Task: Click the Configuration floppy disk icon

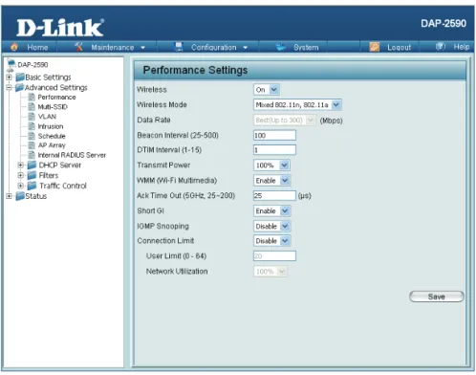Action: (x=179, y=47)
